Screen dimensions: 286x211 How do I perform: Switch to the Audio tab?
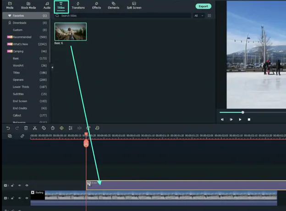point(47,5)
